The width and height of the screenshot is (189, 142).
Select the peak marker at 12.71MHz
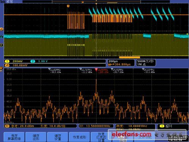81,69
